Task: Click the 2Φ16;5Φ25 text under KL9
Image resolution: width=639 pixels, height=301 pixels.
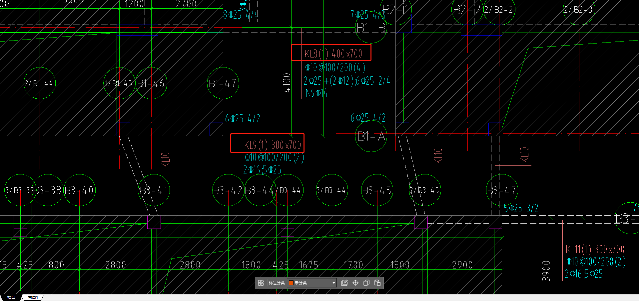Action: coord(262,170)
